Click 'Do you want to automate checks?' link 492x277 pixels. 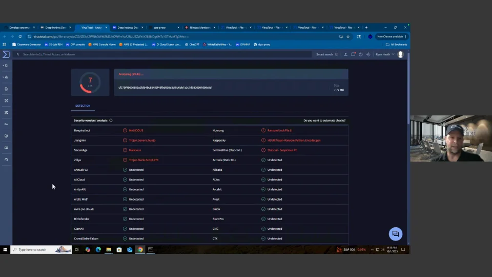click(324, 120)
